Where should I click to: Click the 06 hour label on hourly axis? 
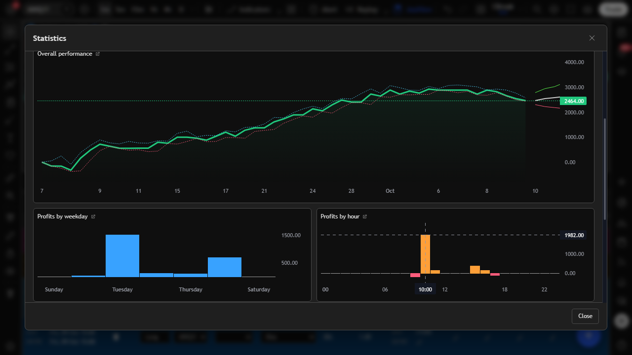click(x=385, y=289)
